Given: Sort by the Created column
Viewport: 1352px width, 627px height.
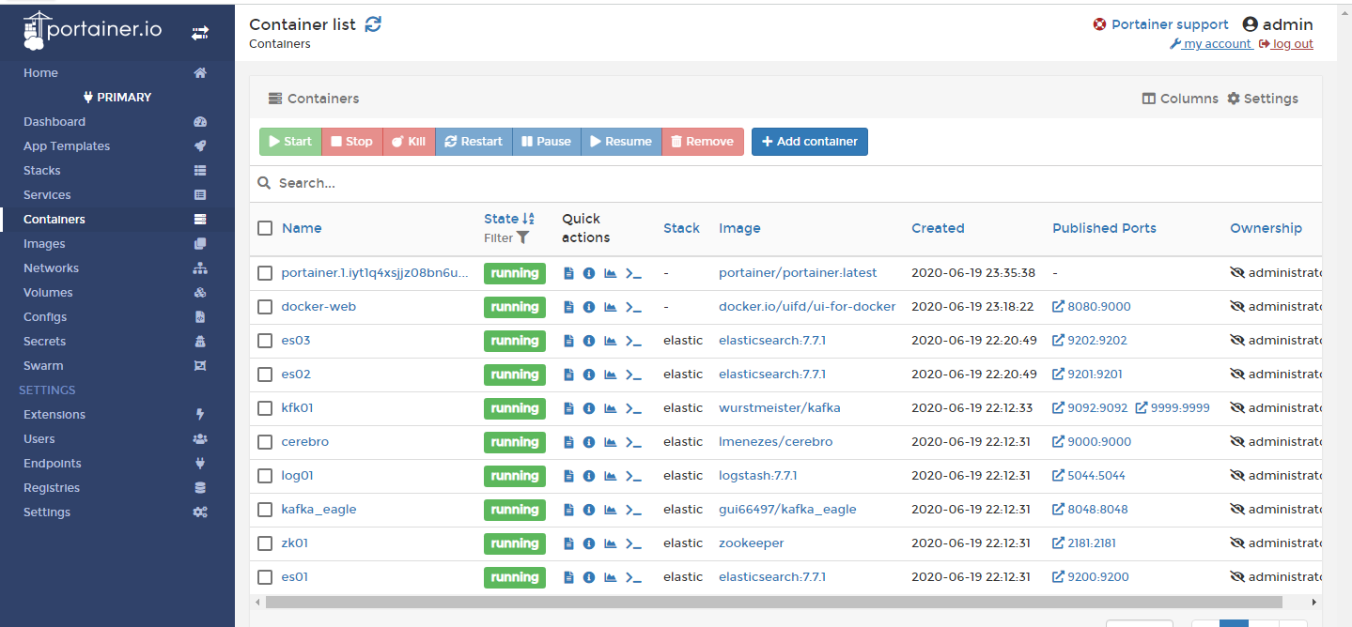Looking at the screenshot, I should 938,228.
